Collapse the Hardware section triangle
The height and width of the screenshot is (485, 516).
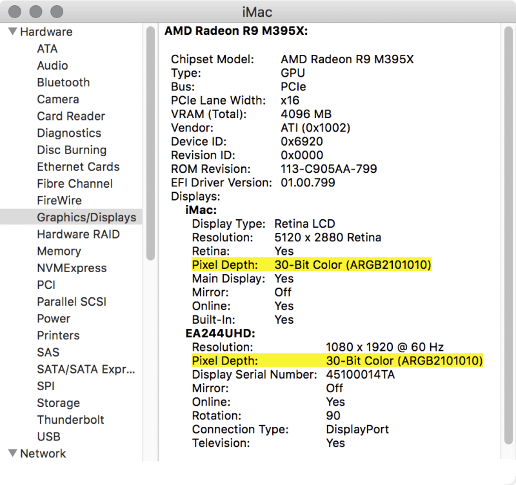click(x=12, y=32)
